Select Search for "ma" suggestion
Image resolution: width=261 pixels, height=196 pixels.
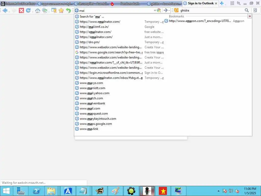[119, 17]
